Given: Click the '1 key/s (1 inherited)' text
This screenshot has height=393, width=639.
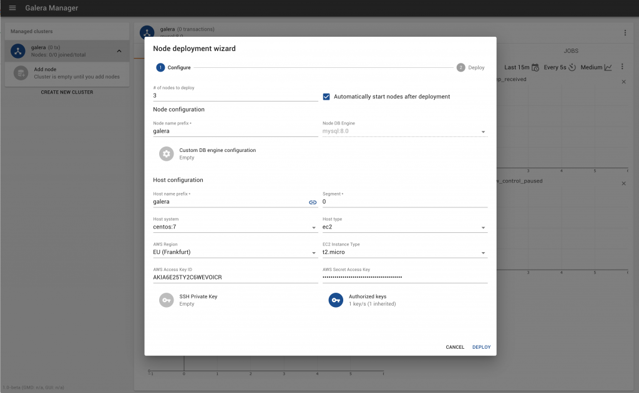Looking at the screenshot, I should [x=372, y=304].
